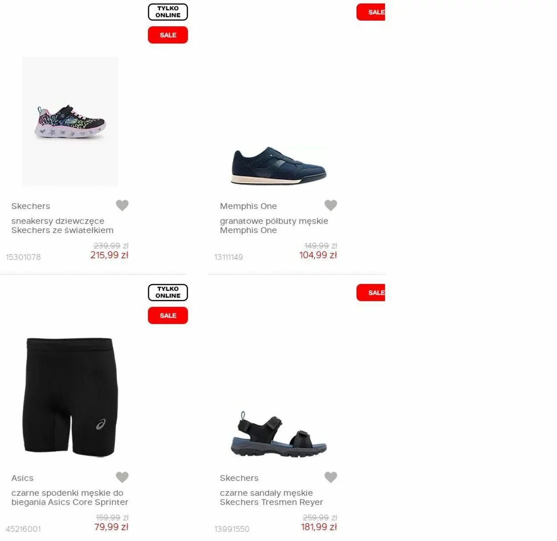This screenshot has width=557, height=541.
Task: Click SALE badge on Asics shorts
Action: coord(168,316)
